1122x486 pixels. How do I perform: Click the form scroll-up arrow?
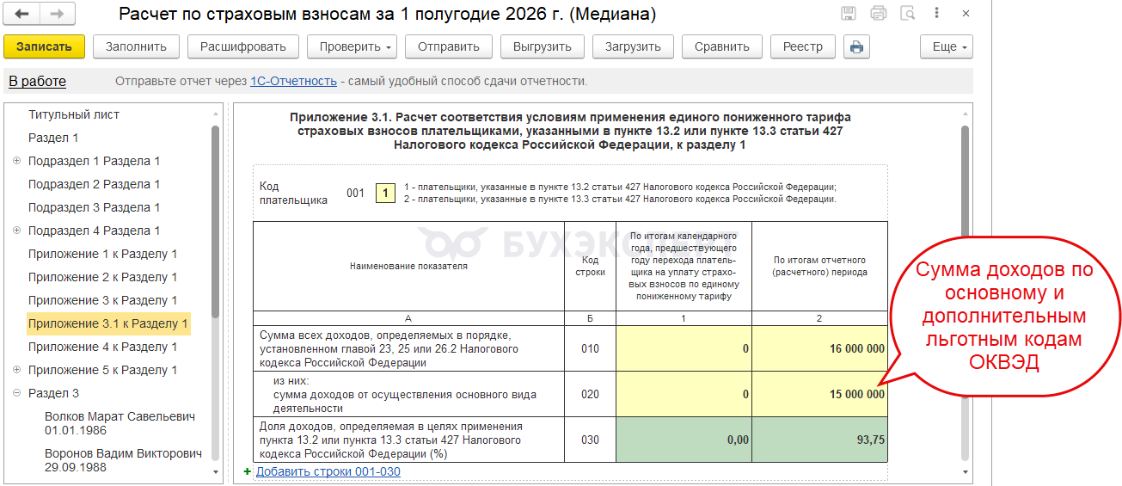coord(966,114)
